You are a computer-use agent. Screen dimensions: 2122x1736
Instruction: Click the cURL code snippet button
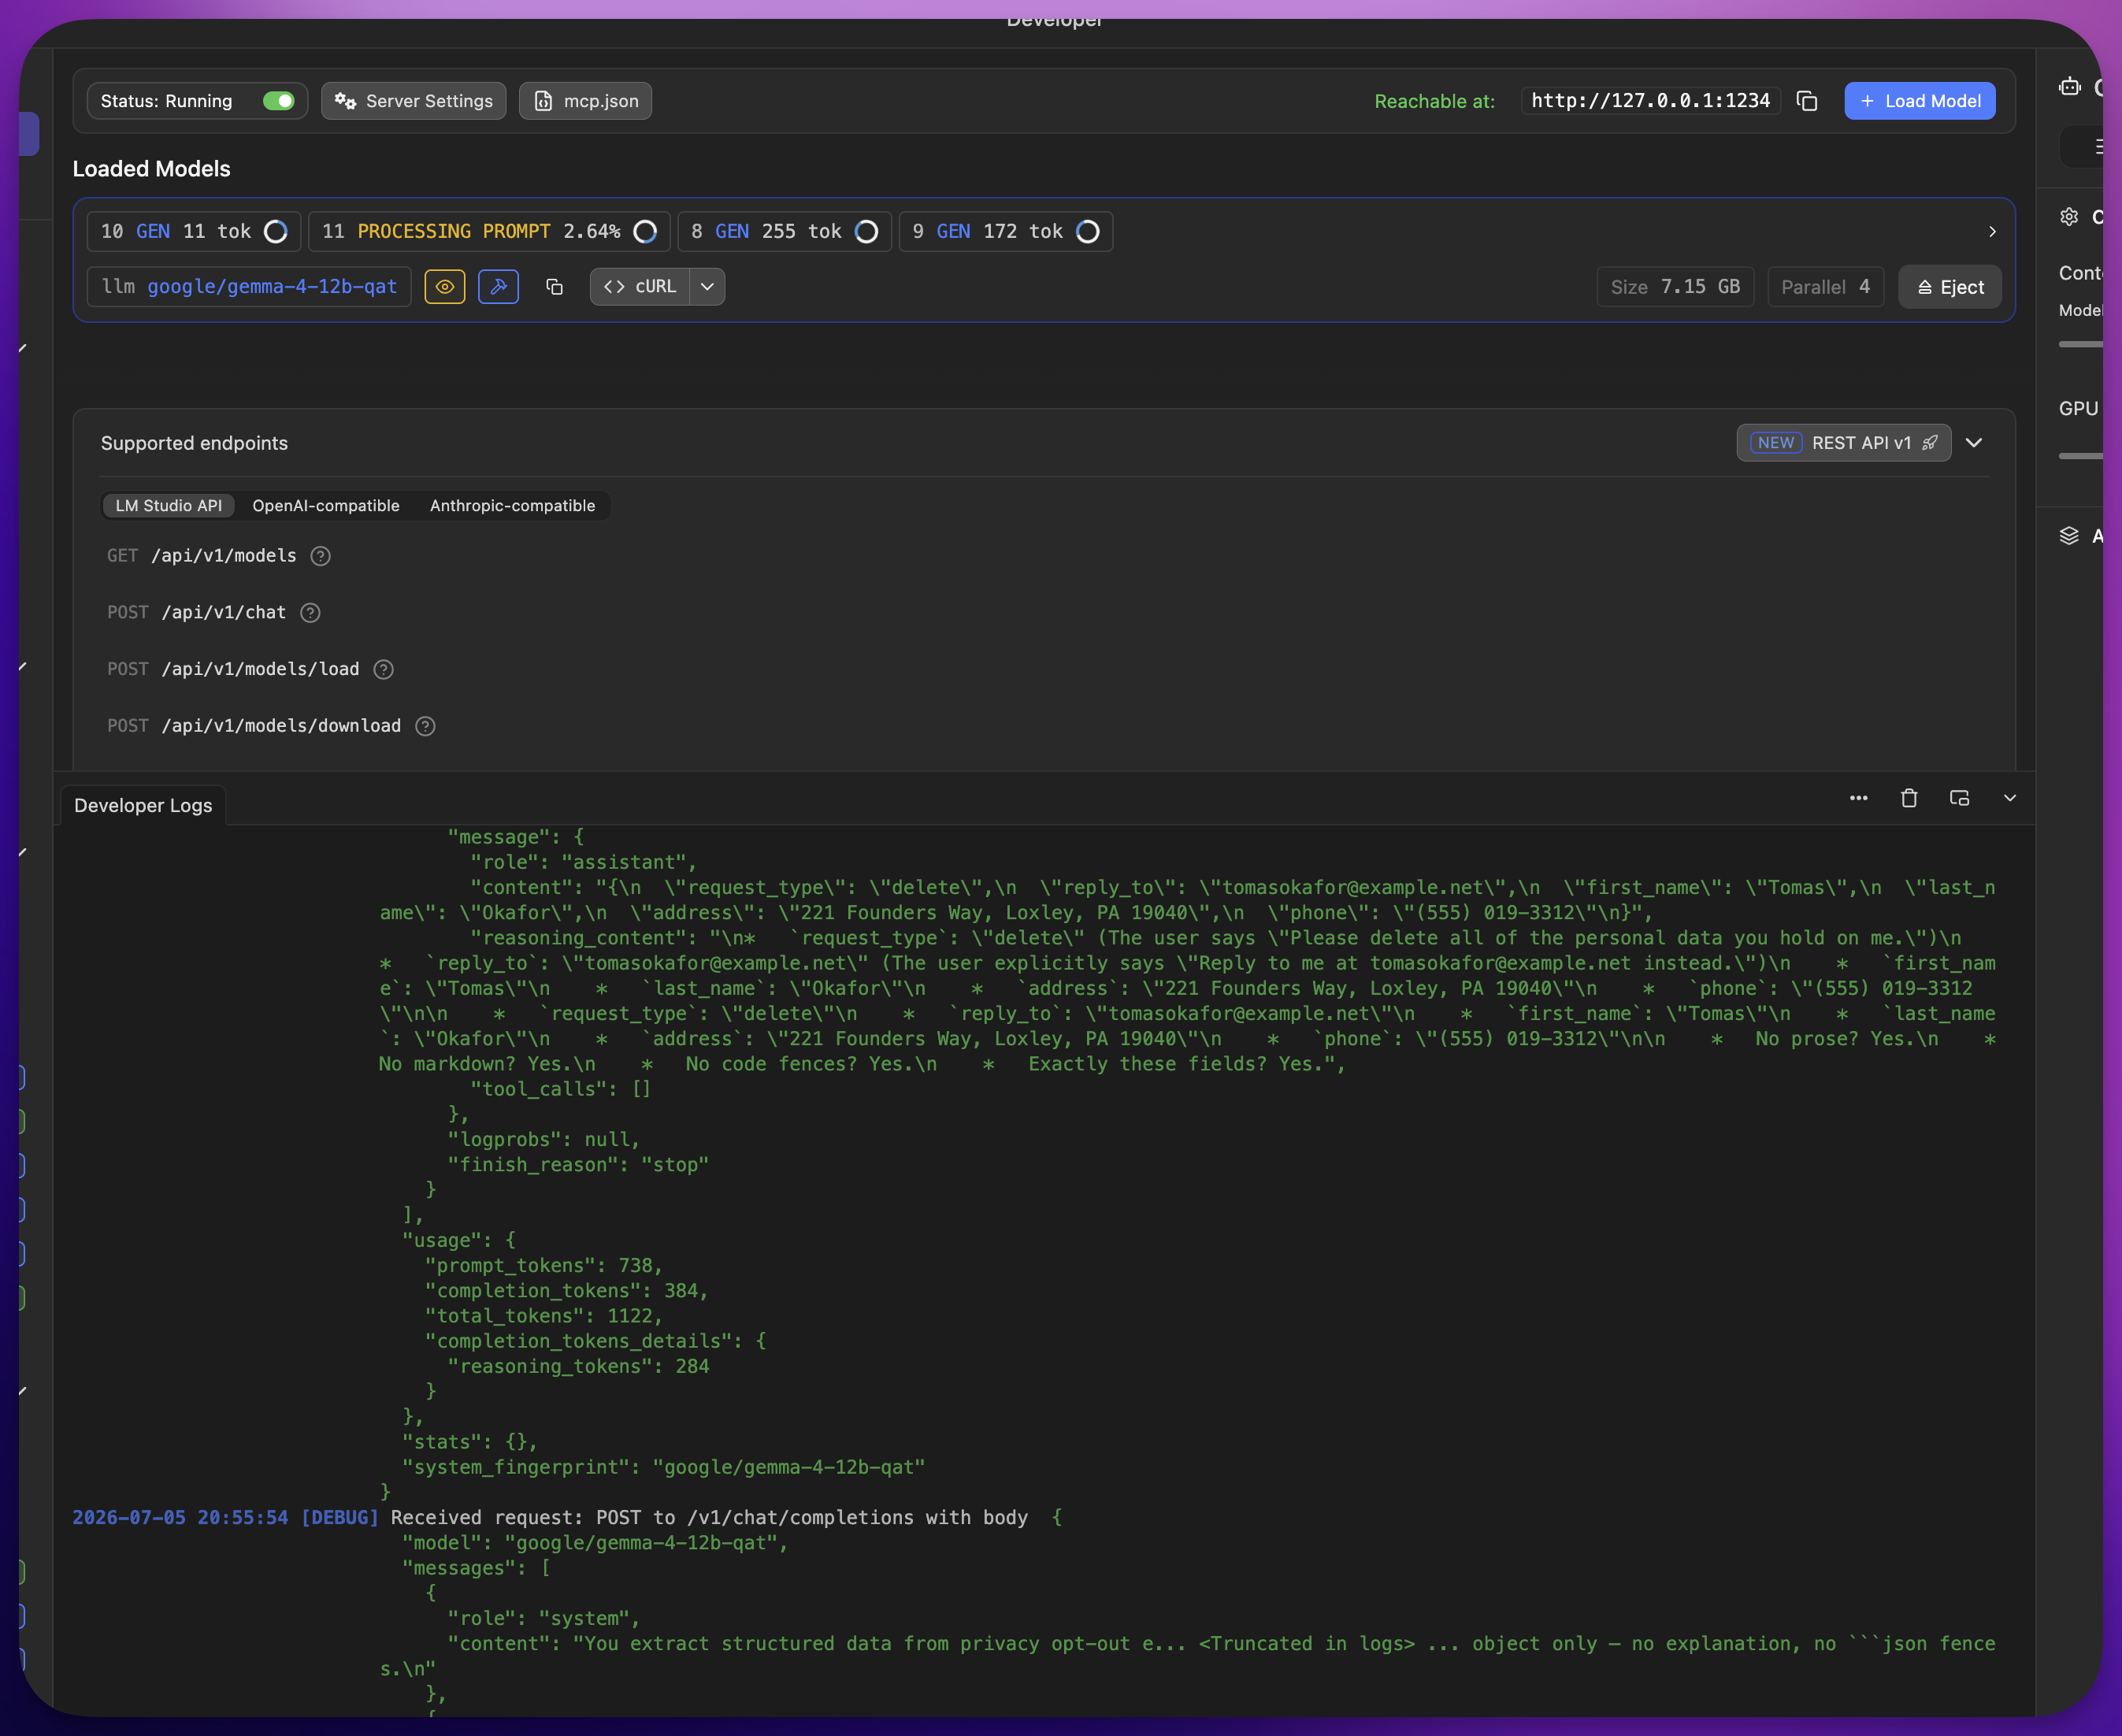[640, 287]
